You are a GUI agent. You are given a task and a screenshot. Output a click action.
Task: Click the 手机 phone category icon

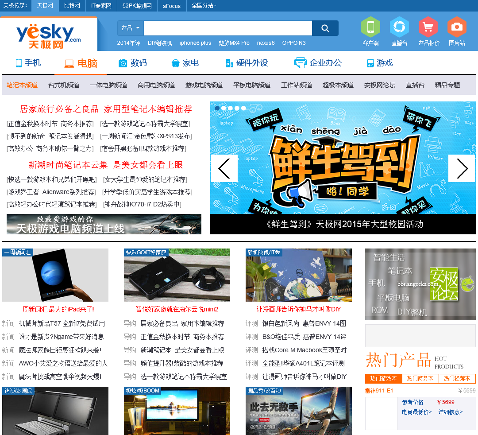(x=19, y=63)
